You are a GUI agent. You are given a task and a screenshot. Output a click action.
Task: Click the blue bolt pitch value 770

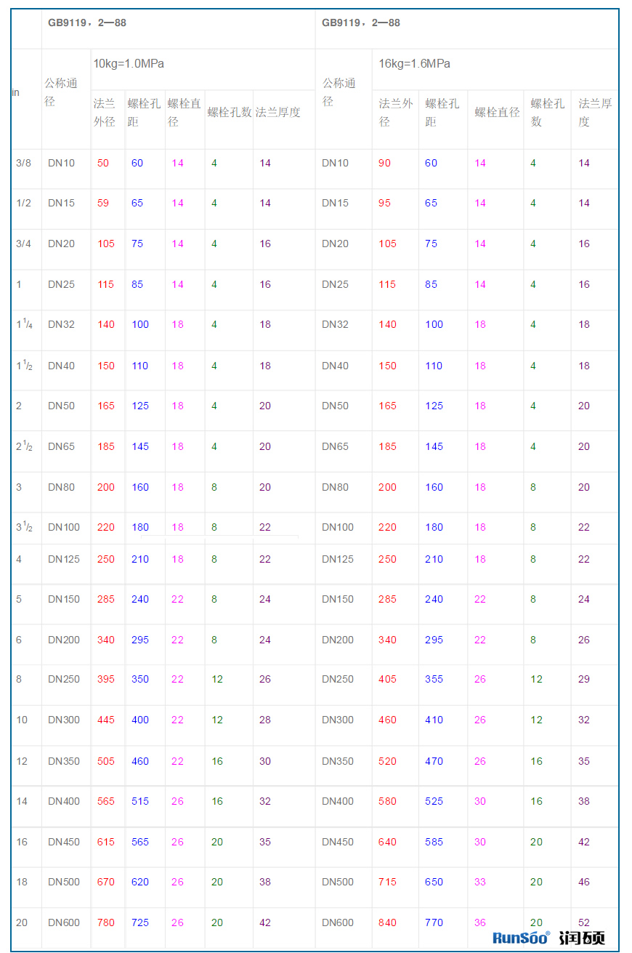point(434,922)
